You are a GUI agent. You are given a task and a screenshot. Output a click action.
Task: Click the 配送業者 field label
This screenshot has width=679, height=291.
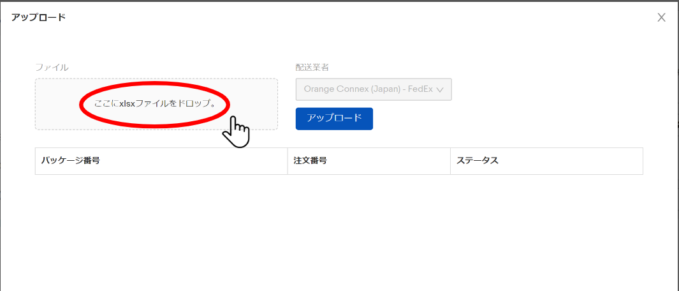[312, 67]
